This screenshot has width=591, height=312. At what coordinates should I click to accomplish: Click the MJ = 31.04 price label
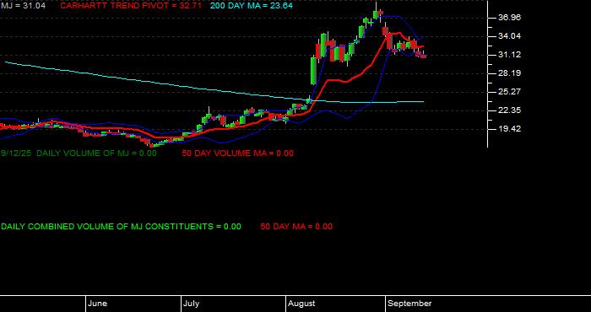[x=23, y=6]
